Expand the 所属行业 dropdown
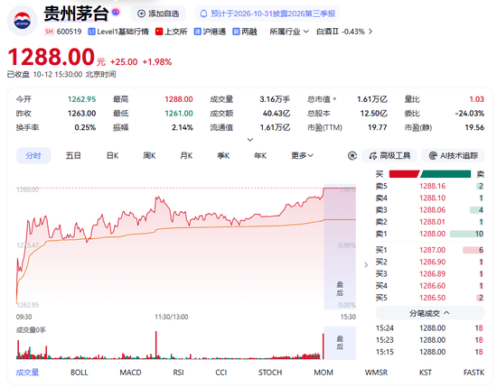Screen dimensions: 497x387 point(289,32)
